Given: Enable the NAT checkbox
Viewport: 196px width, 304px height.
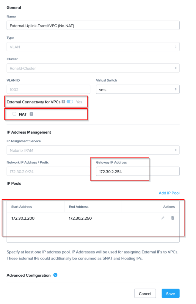Looking at the screenshot, I should (x=14, y=114).
